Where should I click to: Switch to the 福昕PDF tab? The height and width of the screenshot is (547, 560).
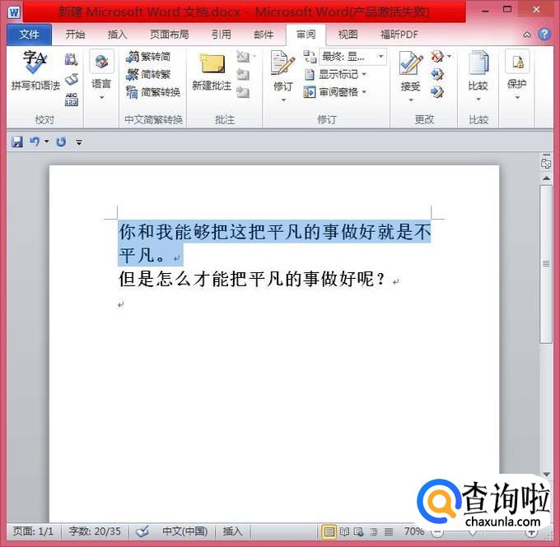coord(399,35)
